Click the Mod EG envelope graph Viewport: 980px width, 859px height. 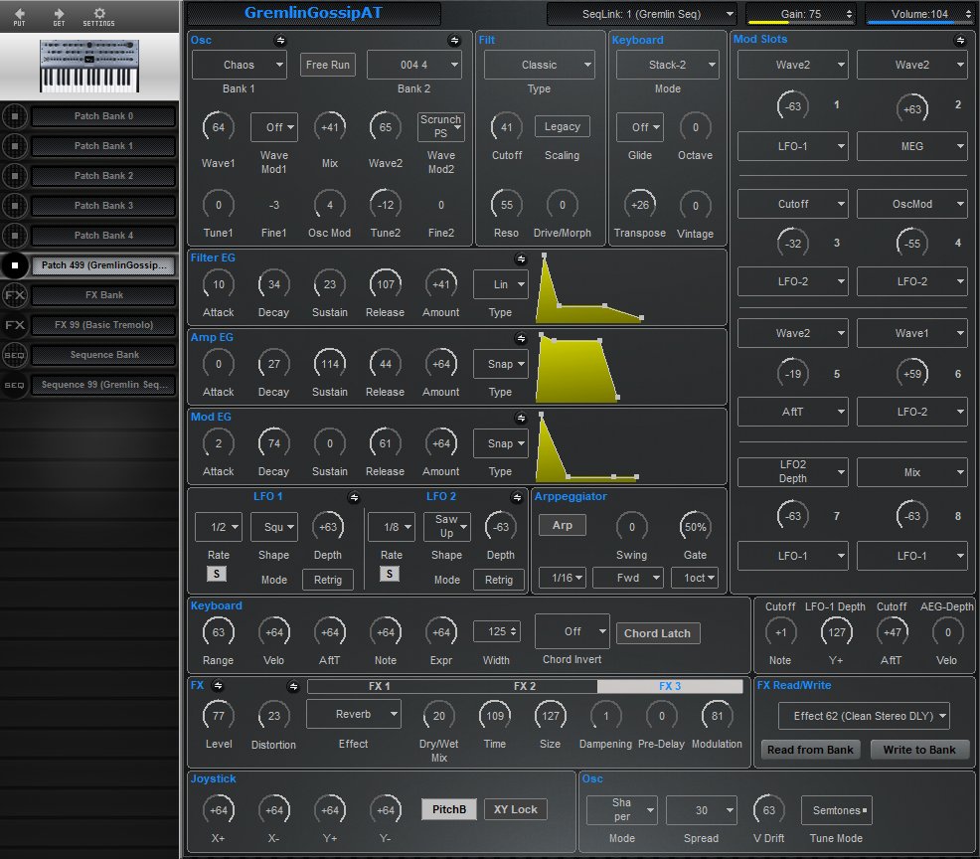[x=587, y=447]
